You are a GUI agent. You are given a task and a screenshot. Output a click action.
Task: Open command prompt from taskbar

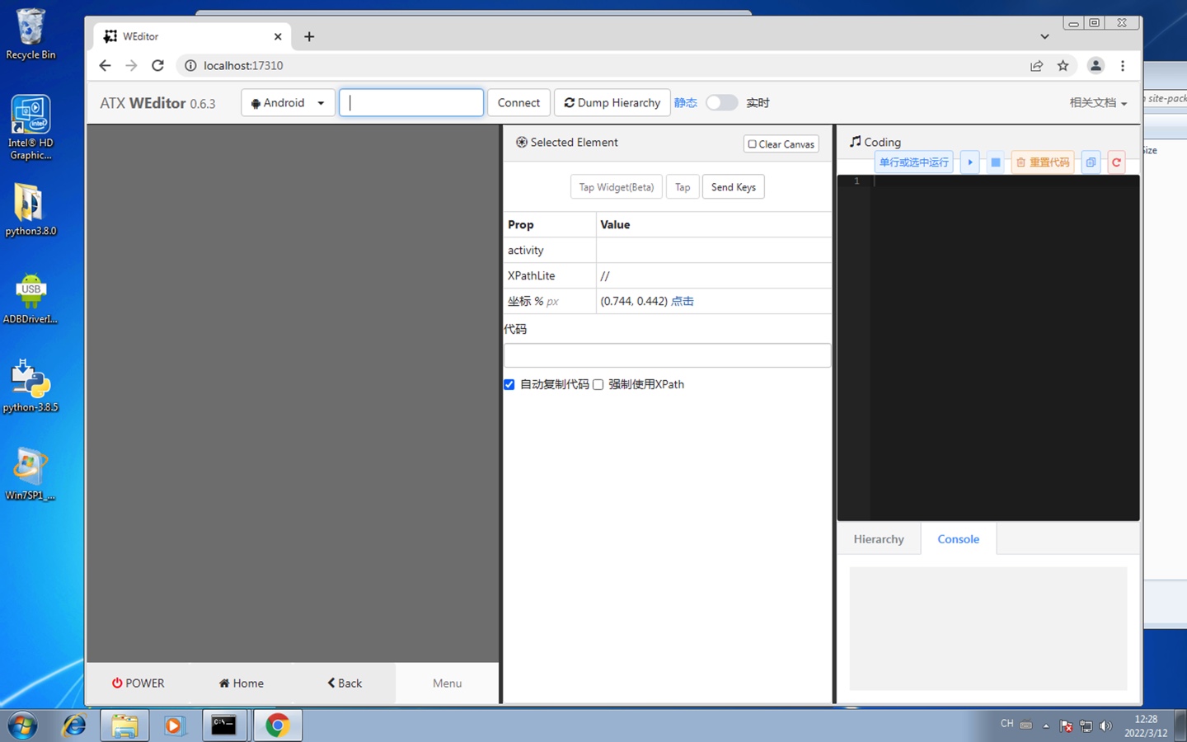[224, 726]
